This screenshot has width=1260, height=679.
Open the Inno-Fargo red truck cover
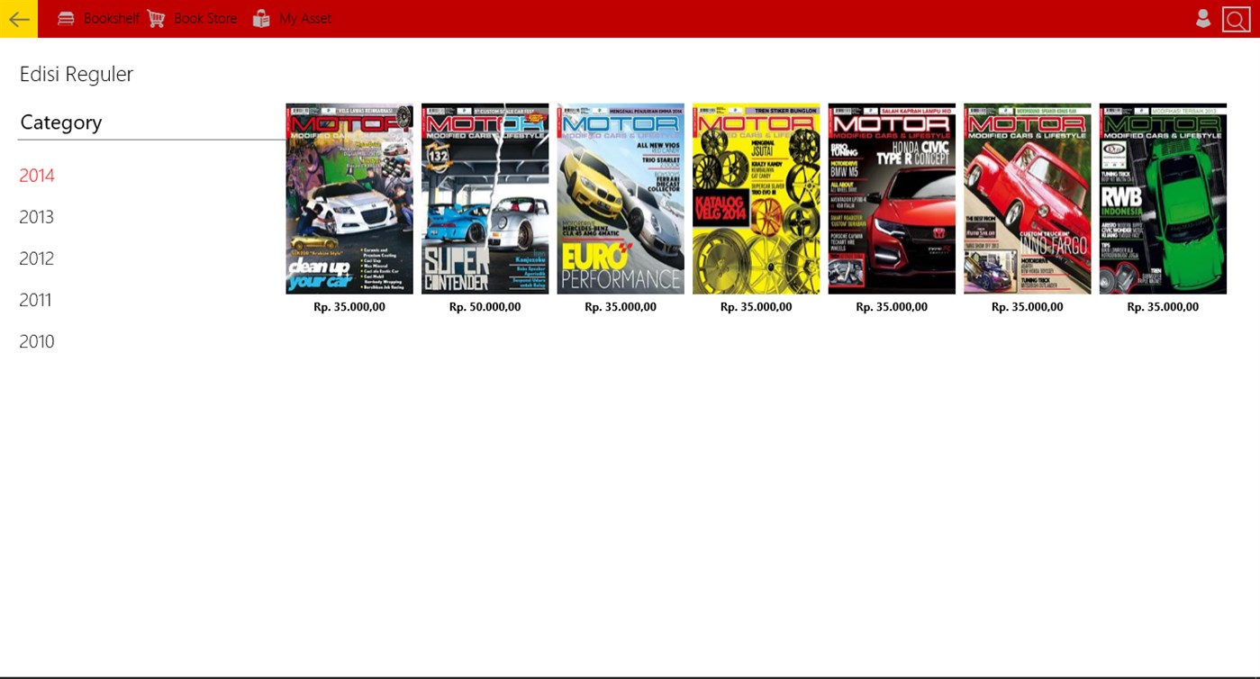1028,198
